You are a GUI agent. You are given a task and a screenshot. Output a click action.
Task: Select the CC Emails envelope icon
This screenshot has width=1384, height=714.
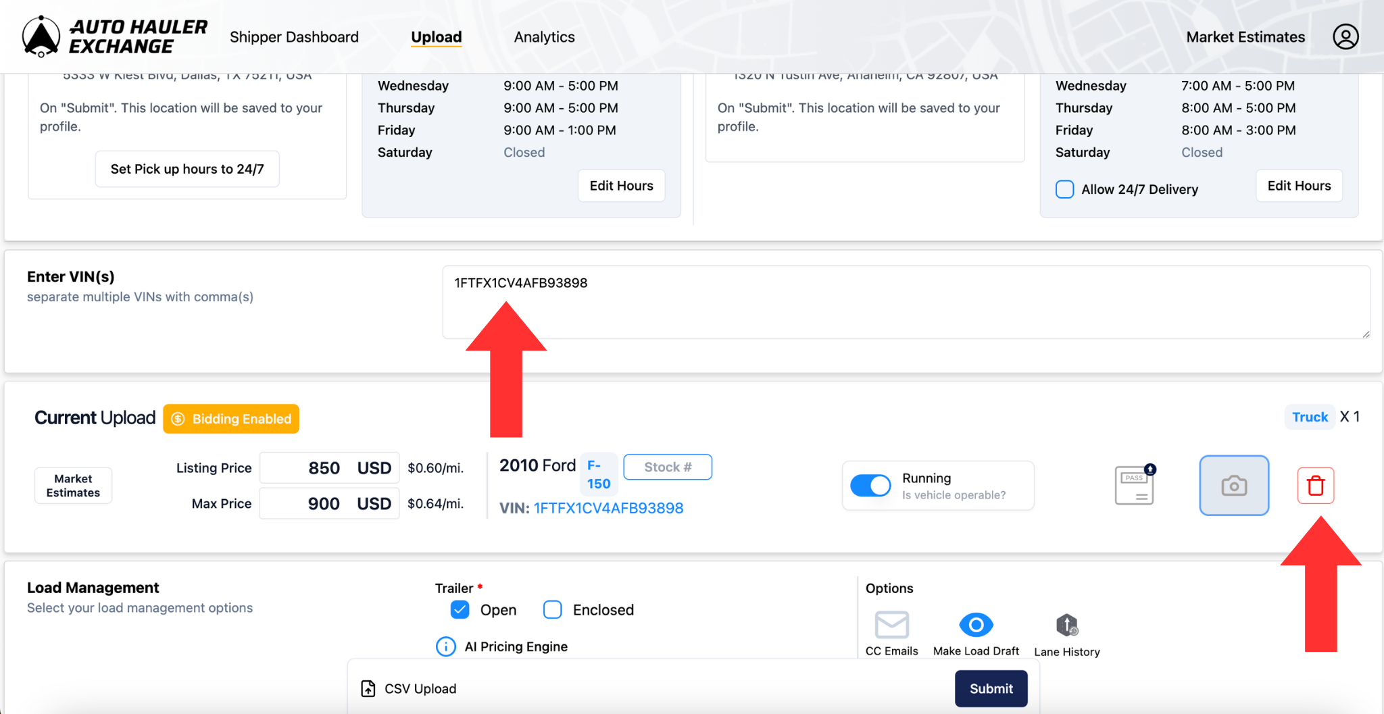click(891, 625)
